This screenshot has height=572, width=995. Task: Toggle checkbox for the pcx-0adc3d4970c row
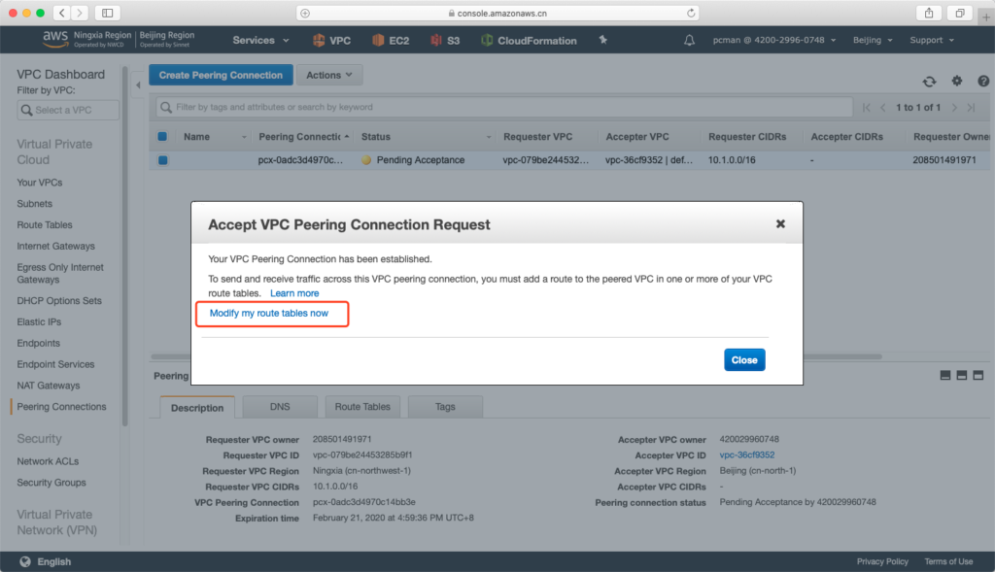(x=162, y=160)
